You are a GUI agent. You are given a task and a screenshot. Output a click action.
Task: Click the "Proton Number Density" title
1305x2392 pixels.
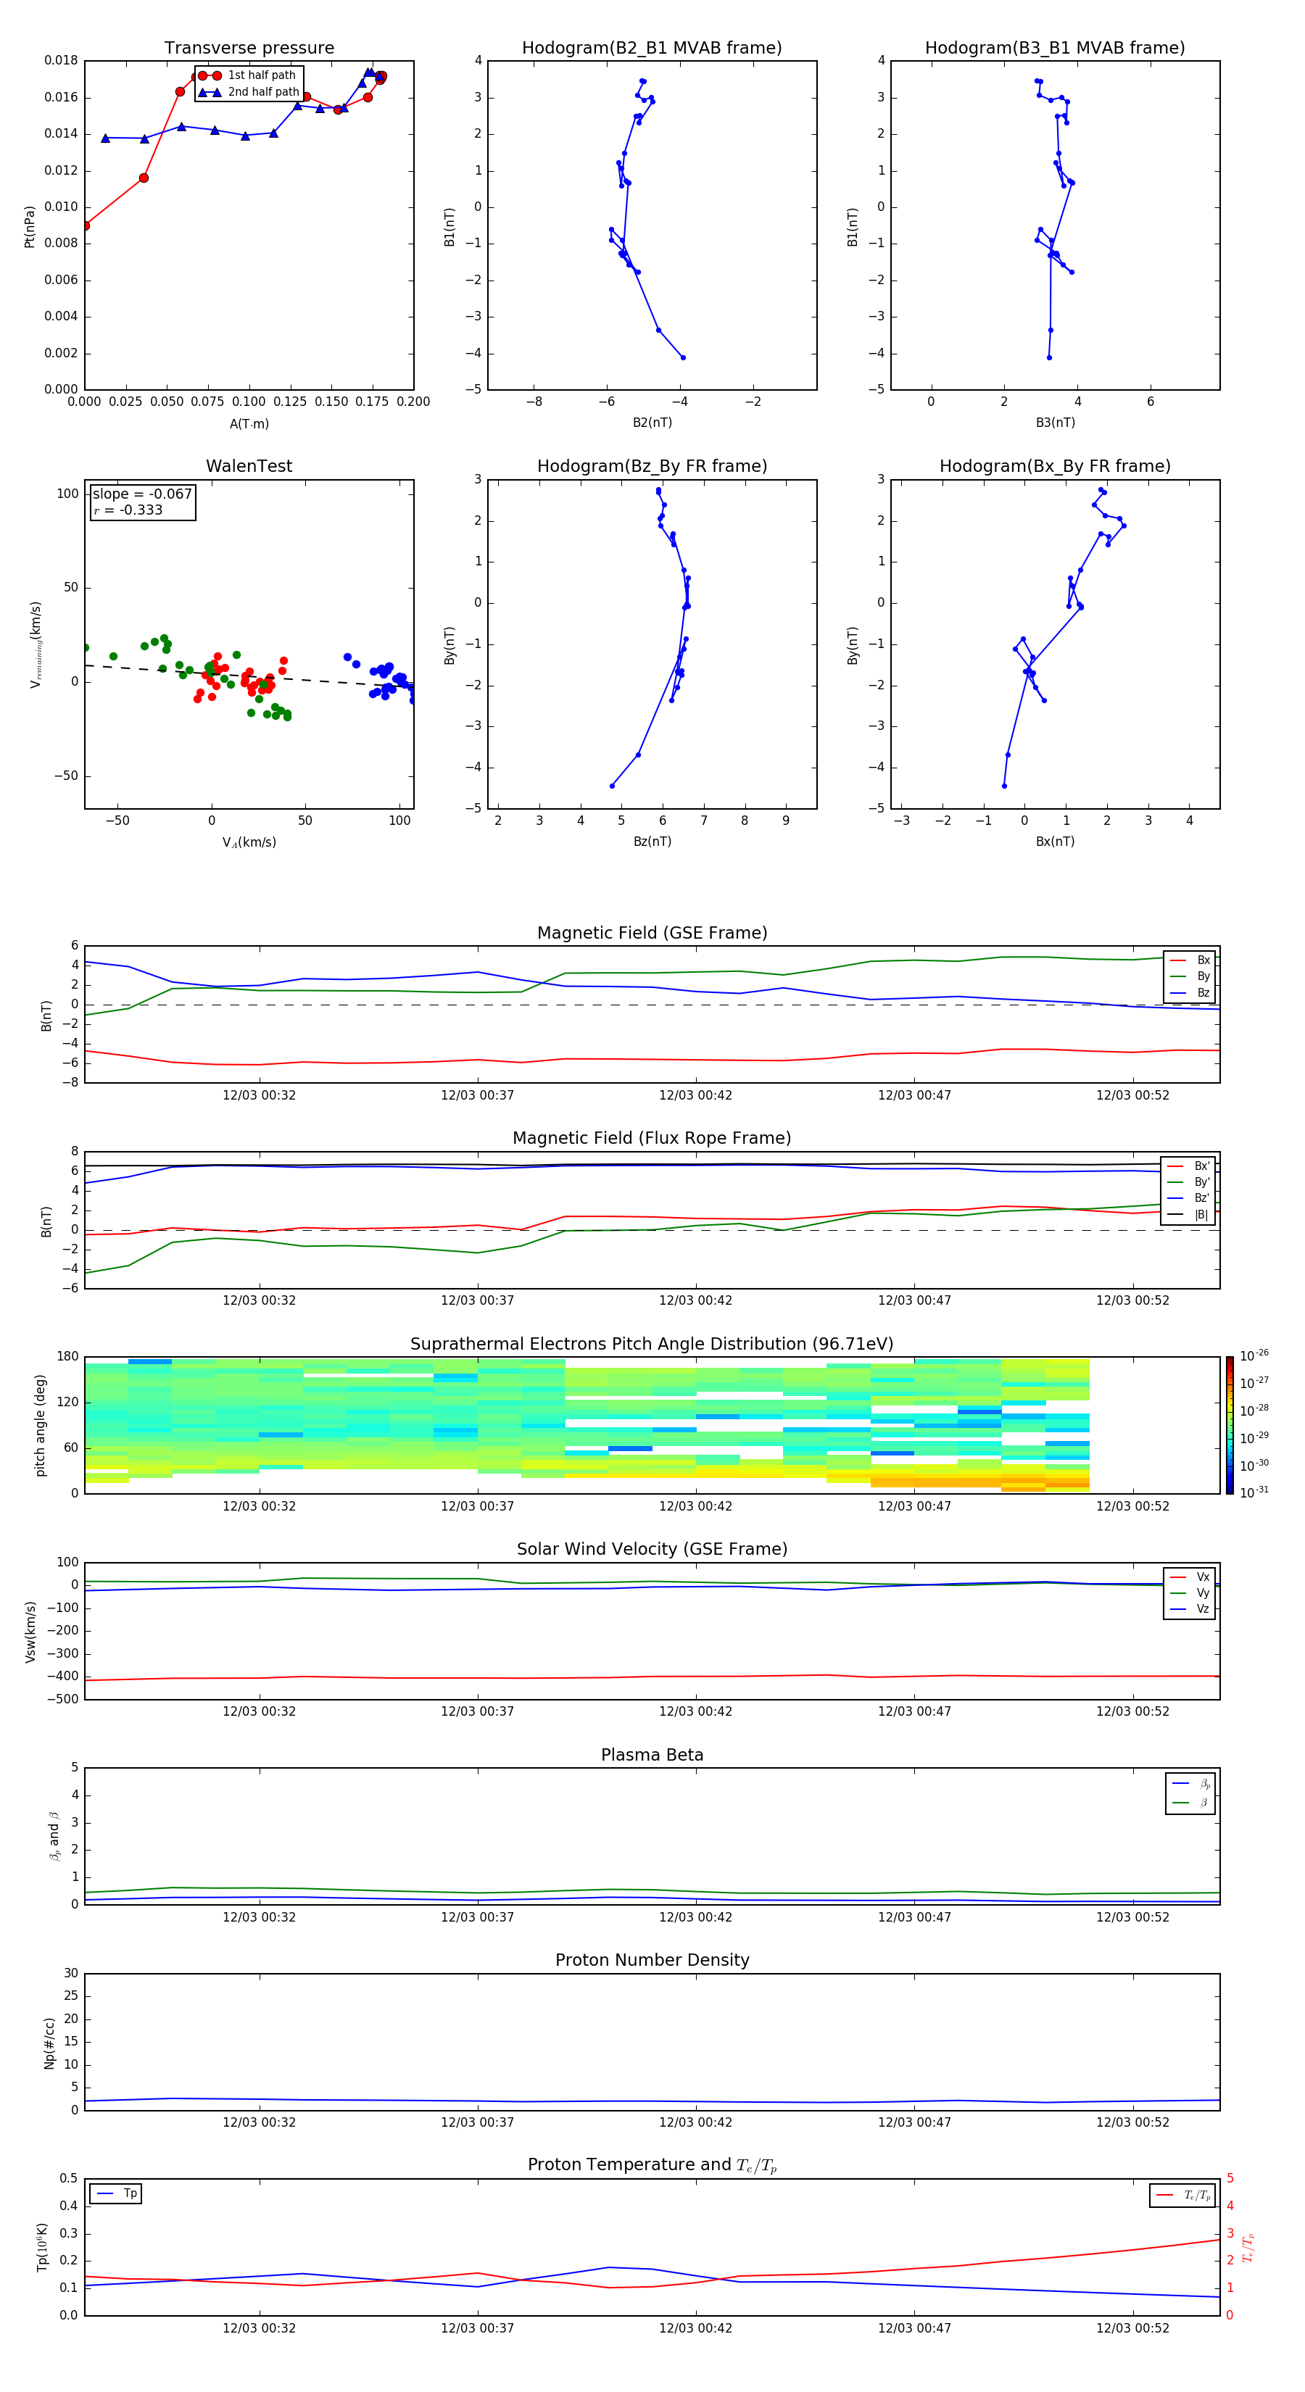(x=652, y=1960)
